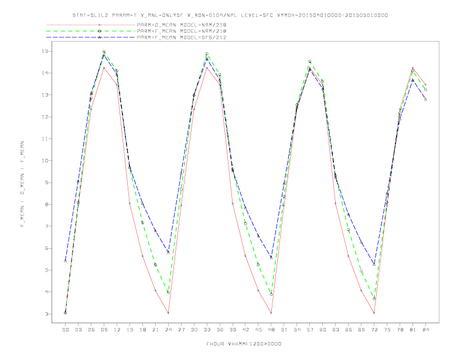Click y-axis tick label 9

(47, 182)
